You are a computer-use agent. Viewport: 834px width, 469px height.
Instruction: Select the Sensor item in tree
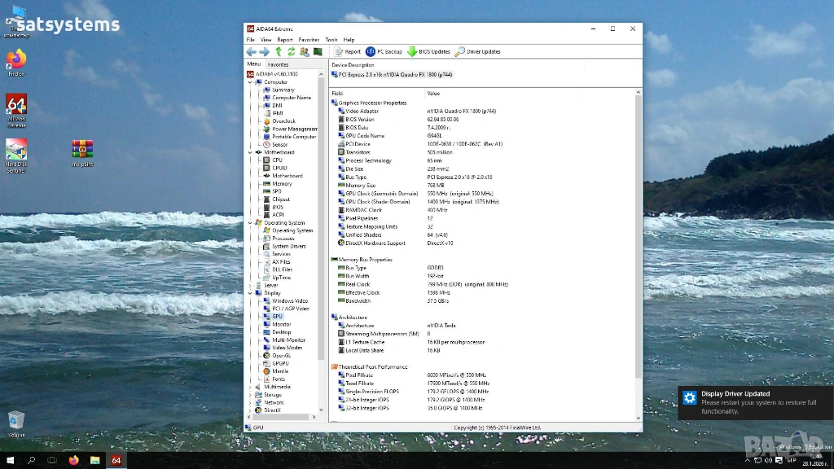click(279, 144)
